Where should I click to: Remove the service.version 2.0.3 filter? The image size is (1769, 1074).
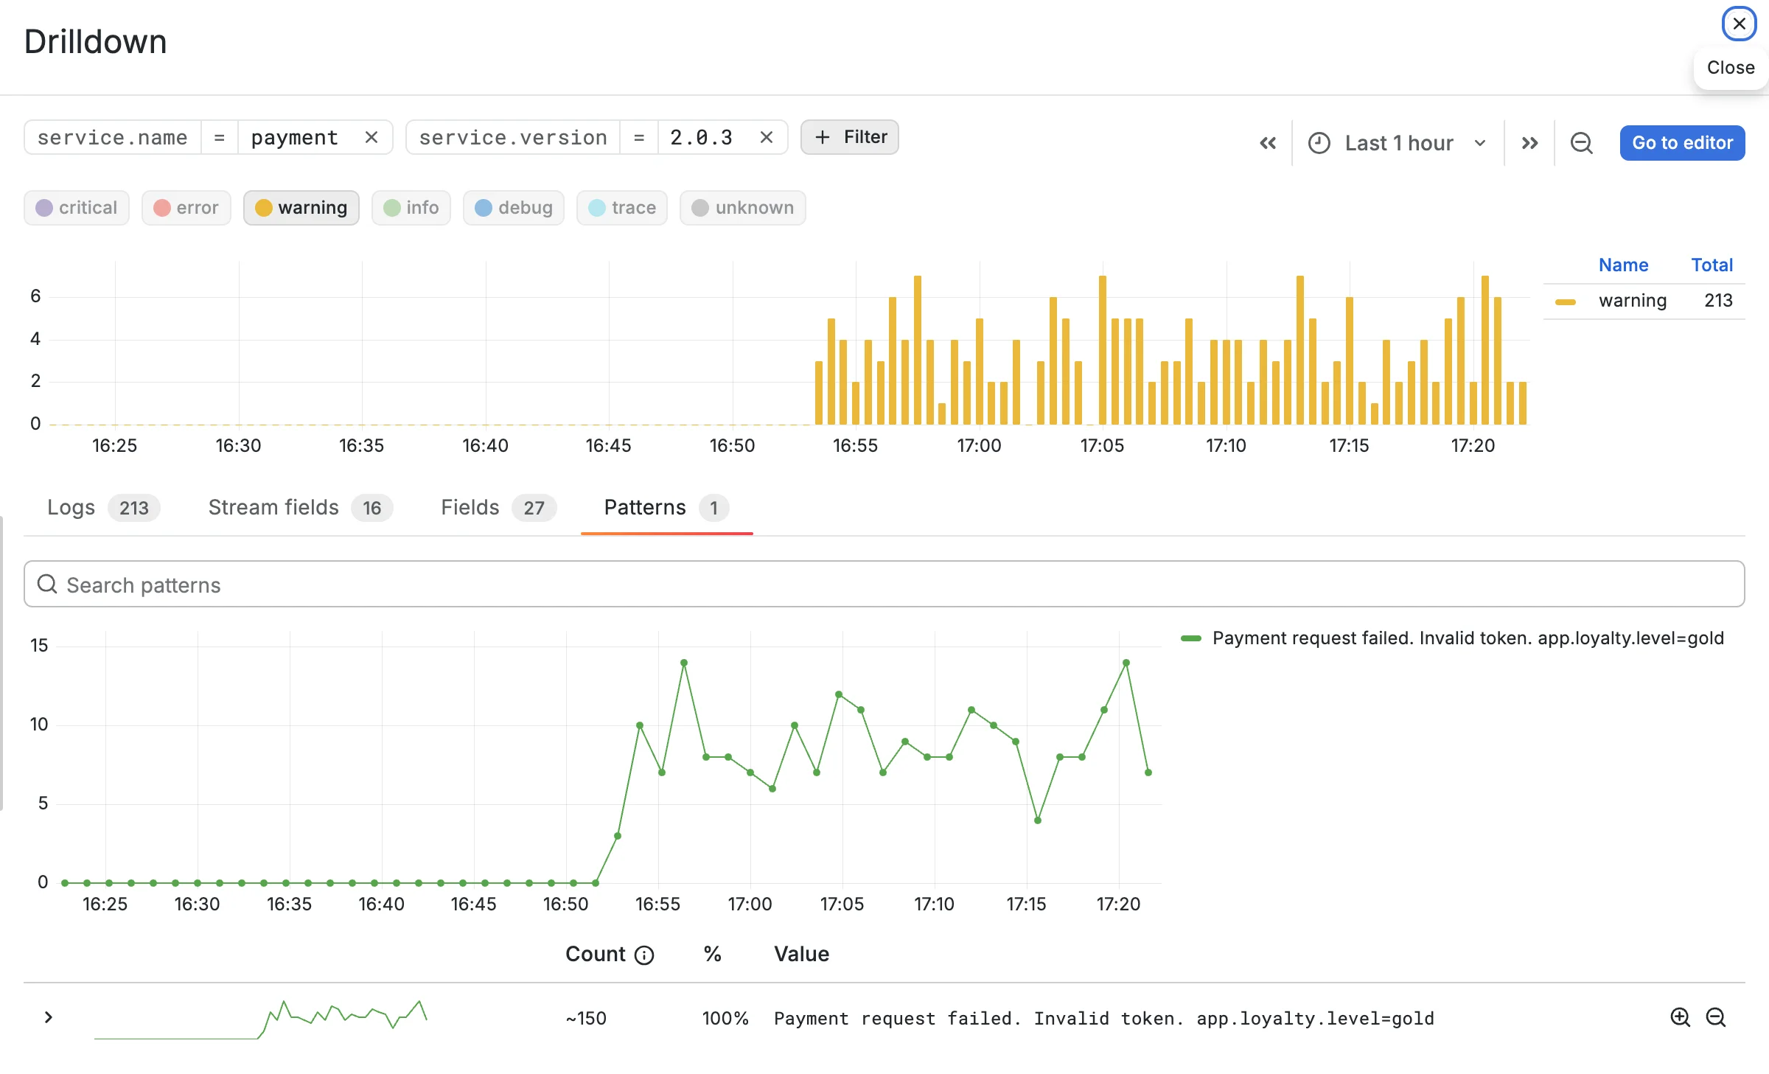pyautogui.click(x=767, y=138)
